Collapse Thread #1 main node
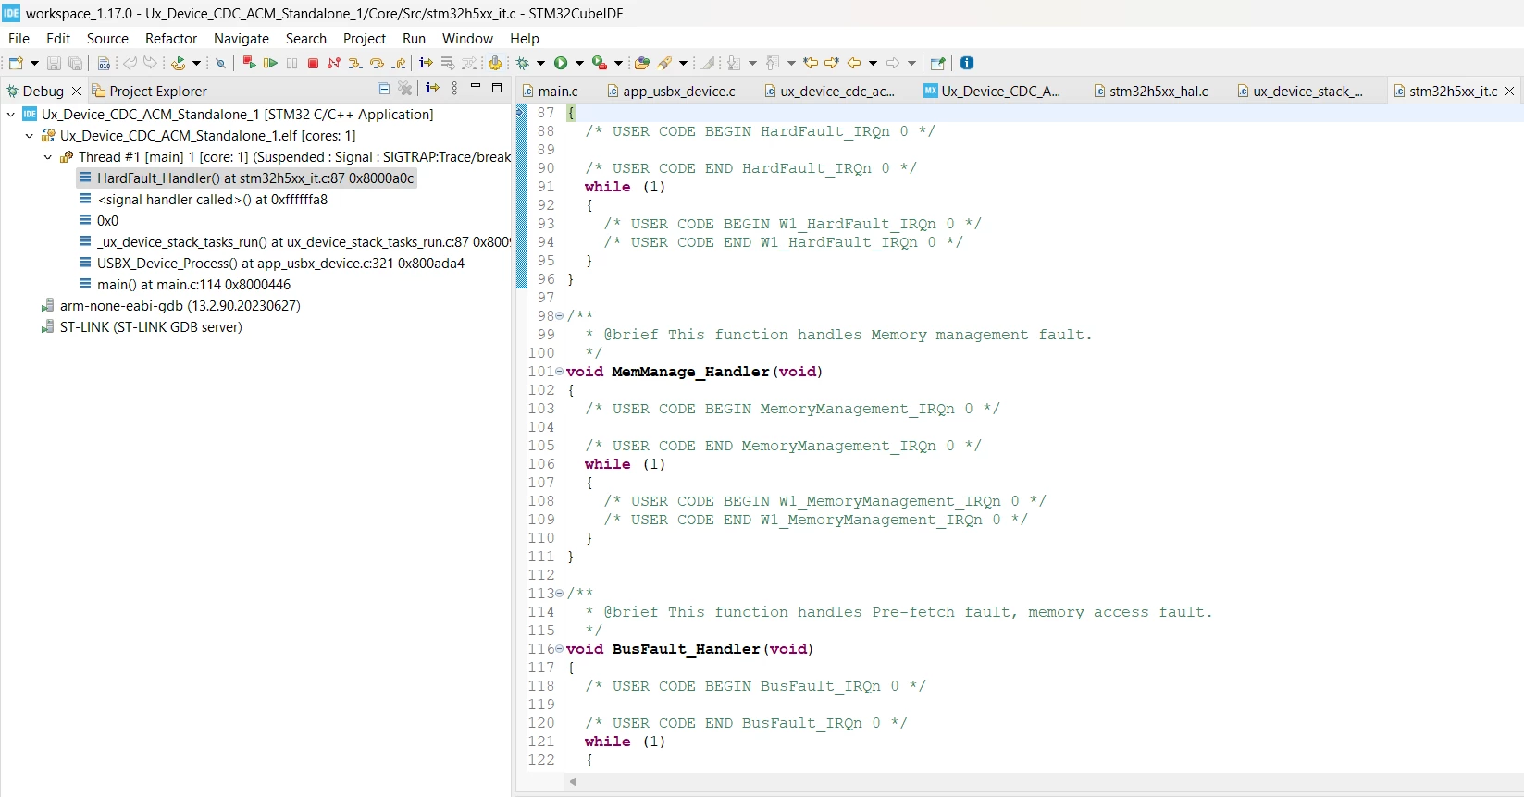This screenshot has height=797, width=1524. tap(48, 157)
